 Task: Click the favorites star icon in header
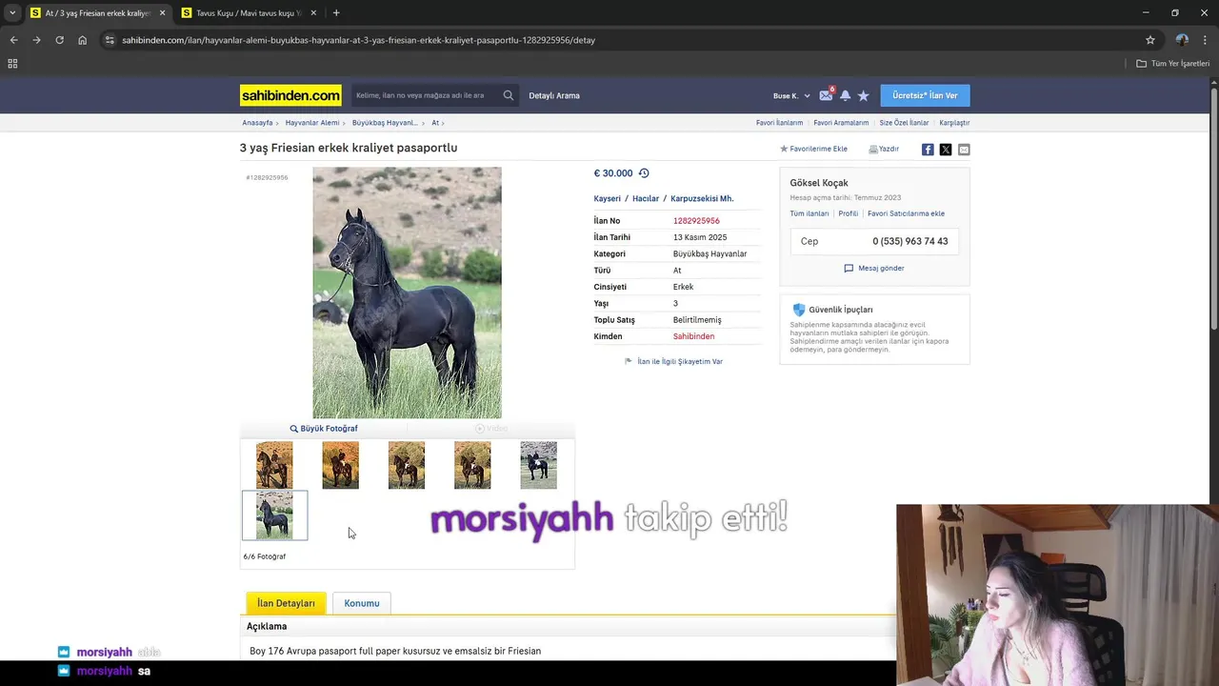(864, 95)
